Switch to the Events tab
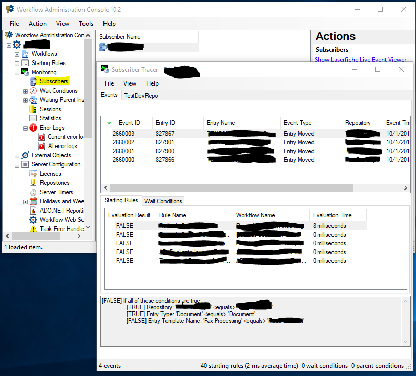416x376 pixels. click(109, 95)
